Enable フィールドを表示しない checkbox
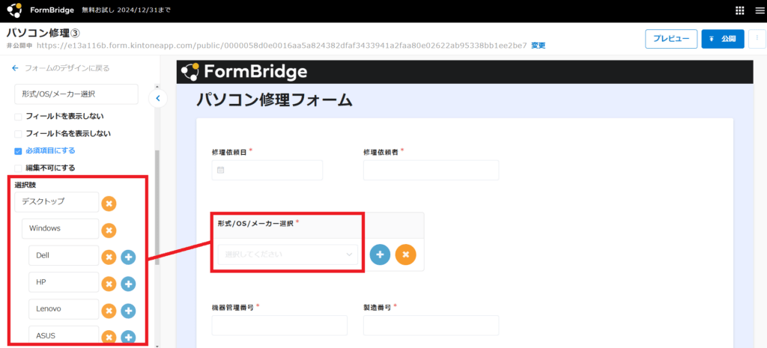The width and height of the screenshot is (767, 348). tap(18, 117)
